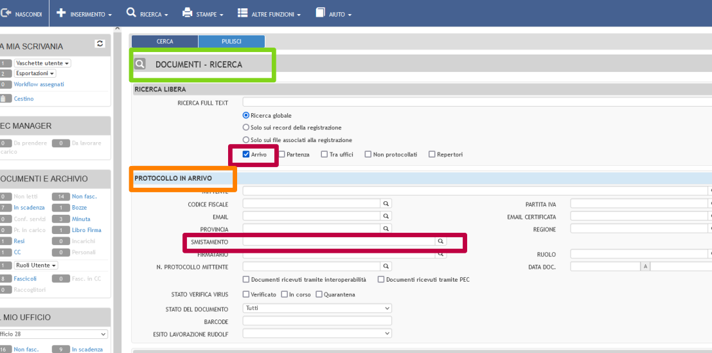Click the Cestino trash icon
Image resolution: width=712 pixels, height=353 pixels.
point(5,98)
